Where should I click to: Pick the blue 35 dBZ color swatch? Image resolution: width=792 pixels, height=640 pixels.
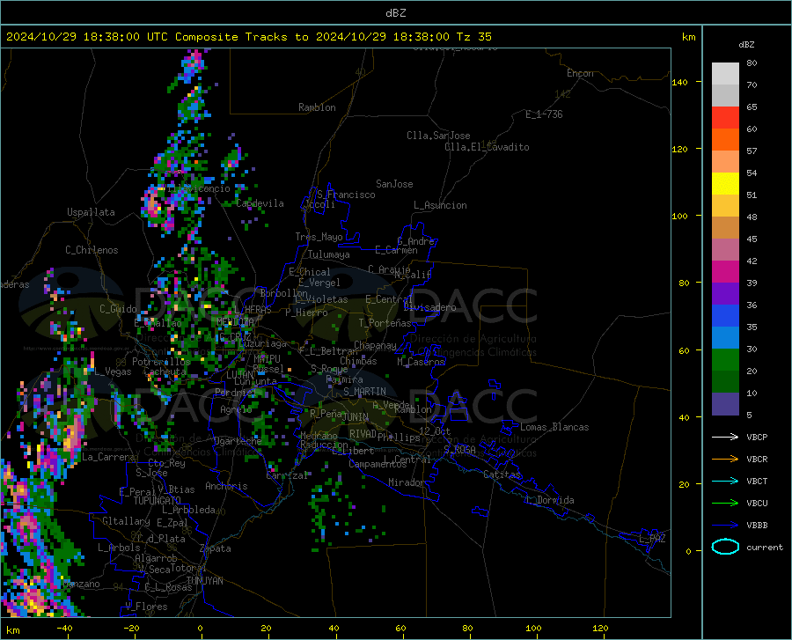(725, 316)
